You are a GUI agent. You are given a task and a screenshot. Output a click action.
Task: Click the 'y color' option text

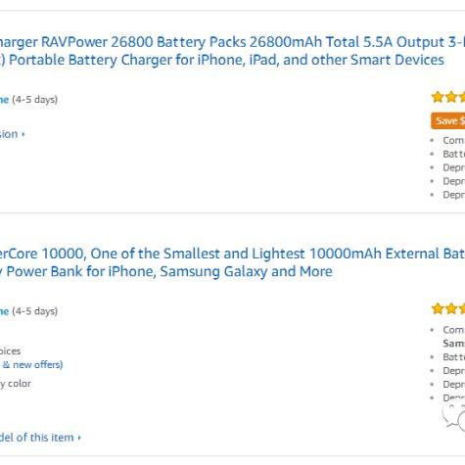pyautogui.click(x=16, y=384)
